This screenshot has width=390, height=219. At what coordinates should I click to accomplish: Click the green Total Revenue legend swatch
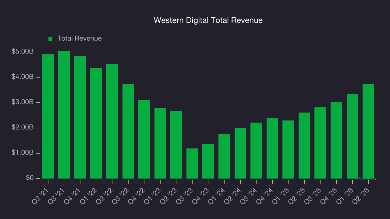pos(51,39)
